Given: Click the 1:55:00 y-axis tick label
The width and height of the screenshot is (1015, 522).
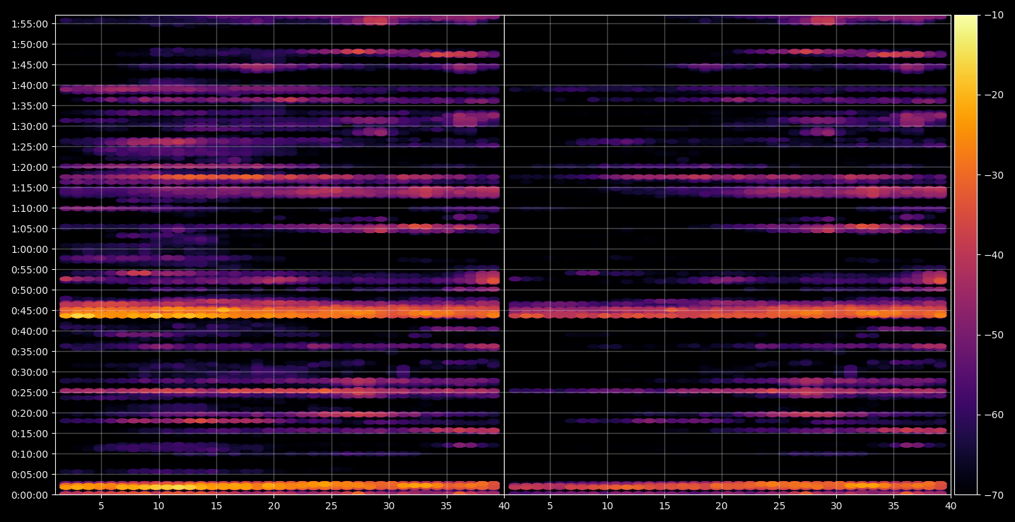Looking at the screenshot, I should [x=30, y=23].
